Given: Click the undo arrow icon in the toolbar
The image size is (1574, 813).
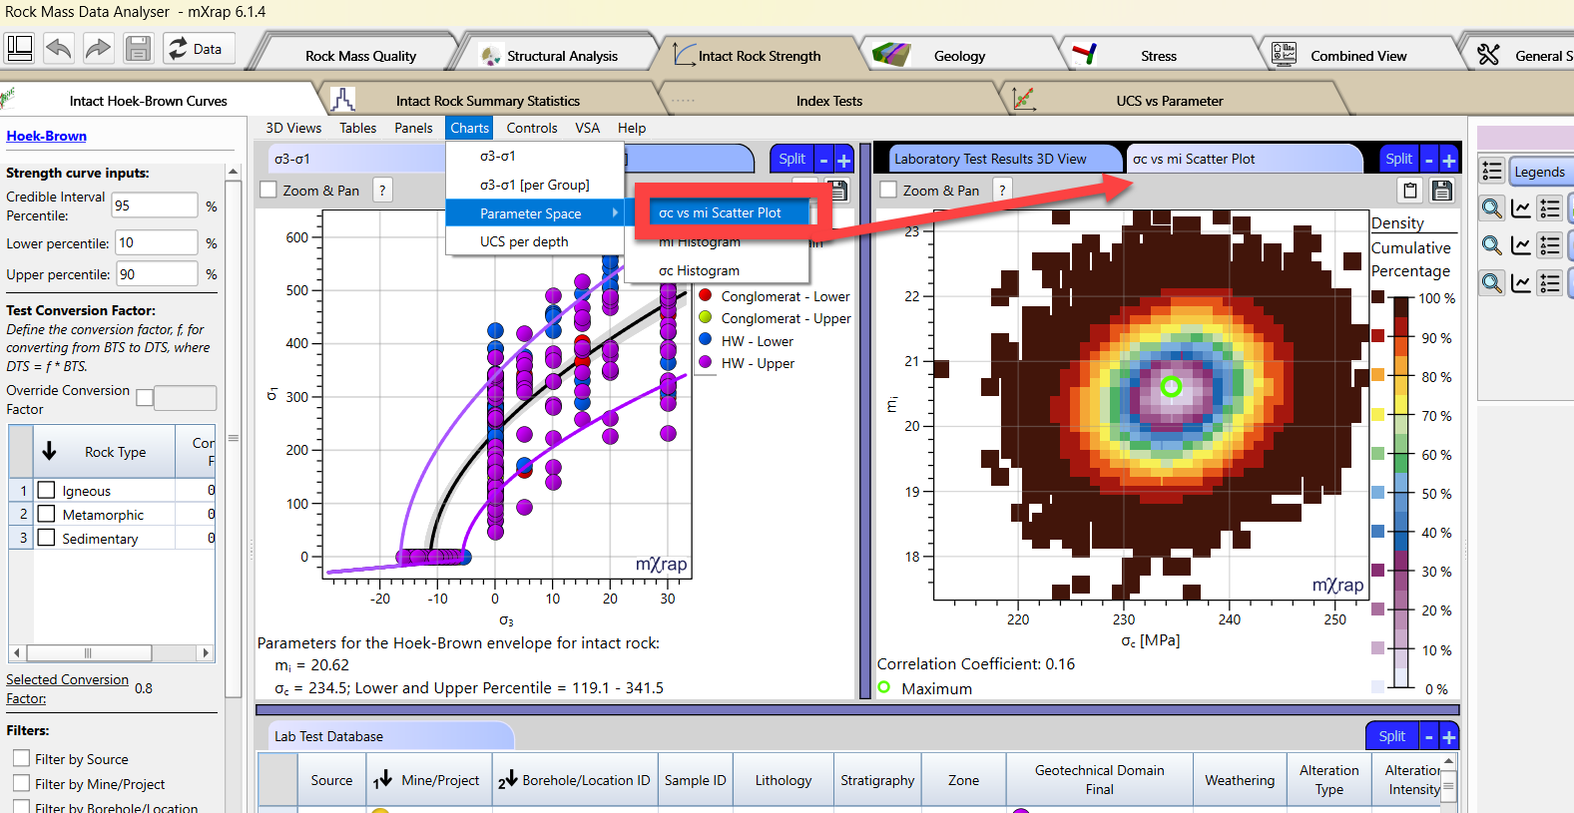Looking at the screenshot, I should [59, 48].
